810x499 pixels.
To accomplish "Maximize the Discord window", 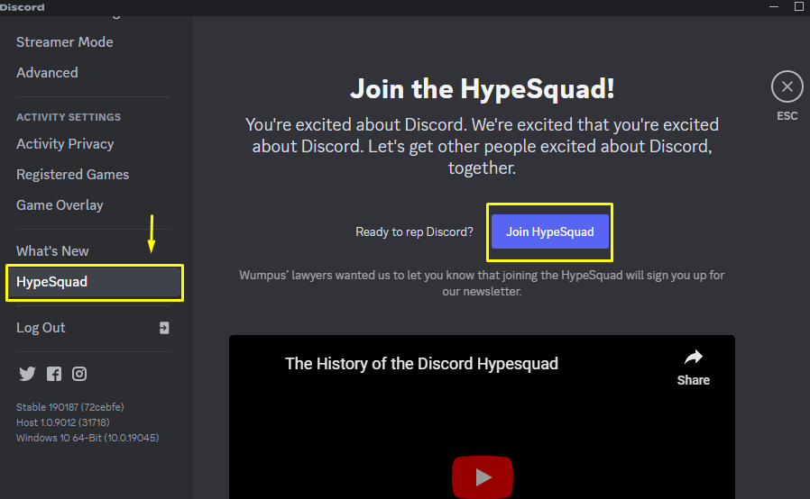I will tap(798, 6).
